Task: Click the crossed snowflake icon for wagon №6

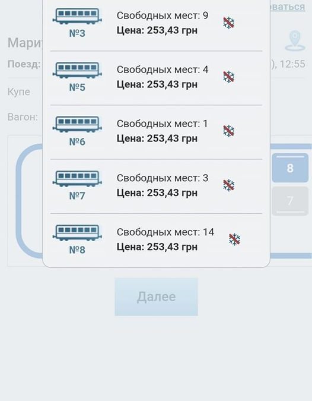Action: tap(229, 131)
